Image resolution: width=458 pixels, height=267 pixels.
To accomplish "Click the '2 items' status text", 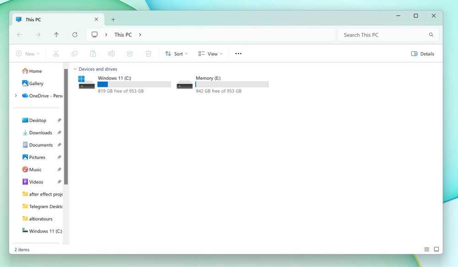I will coord(22,250).
